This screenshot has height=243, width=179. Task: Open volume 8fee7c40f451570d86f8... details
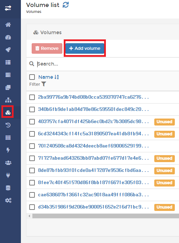(x=93, y=183)
